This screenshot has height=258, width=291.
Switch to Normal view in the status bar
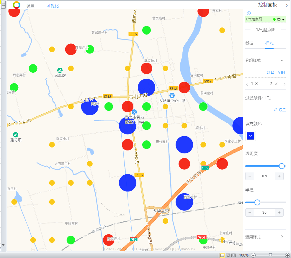[222, 255]
